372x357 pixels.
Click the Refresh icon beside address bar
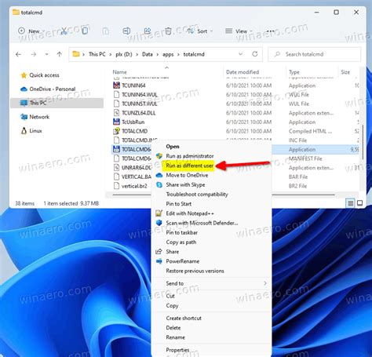click(255, 54)
